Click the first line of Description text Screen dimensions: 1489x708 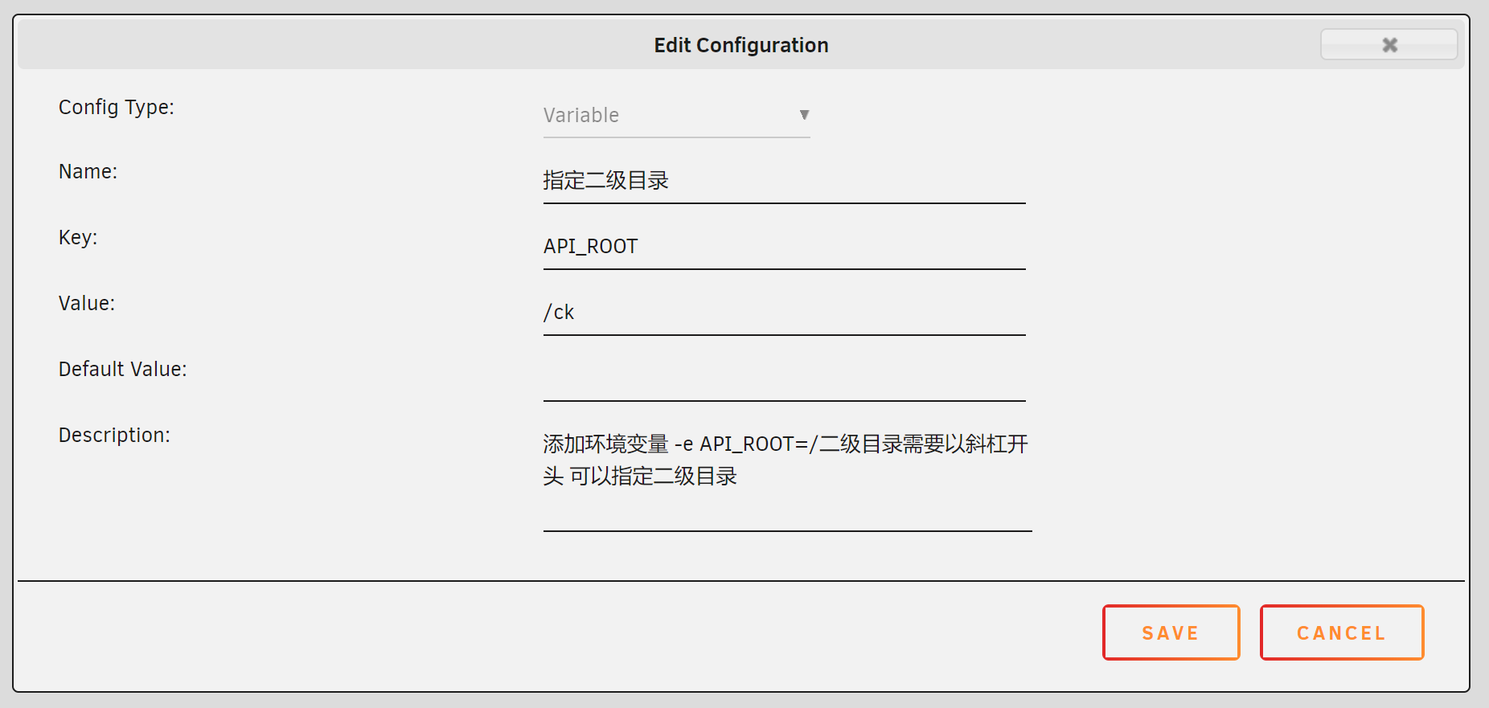785,444
